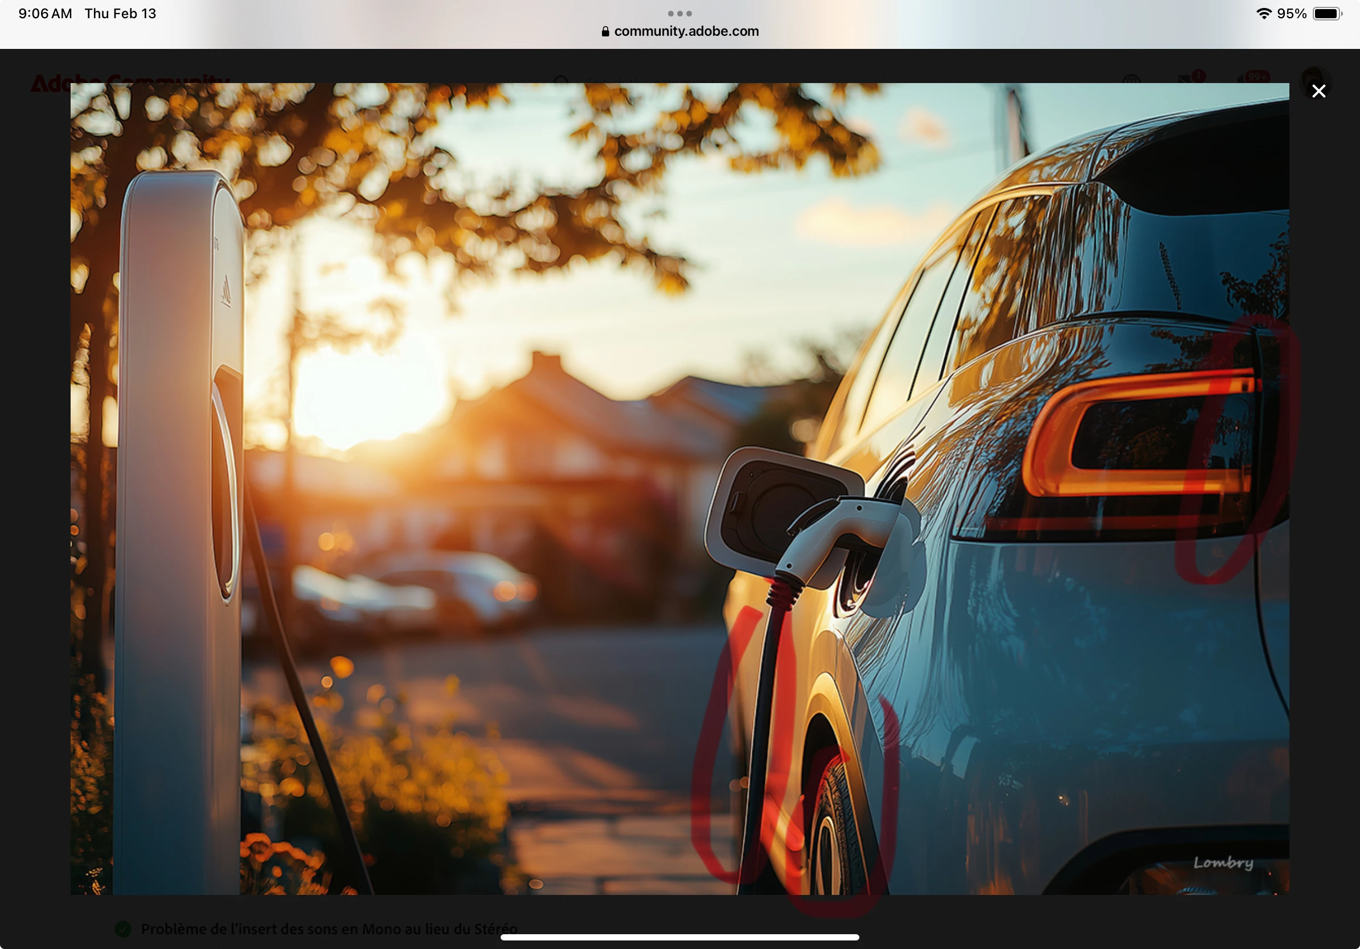Close the enlarged image lightbox
Screen dimensions: 1360x949
[1318, 91]
